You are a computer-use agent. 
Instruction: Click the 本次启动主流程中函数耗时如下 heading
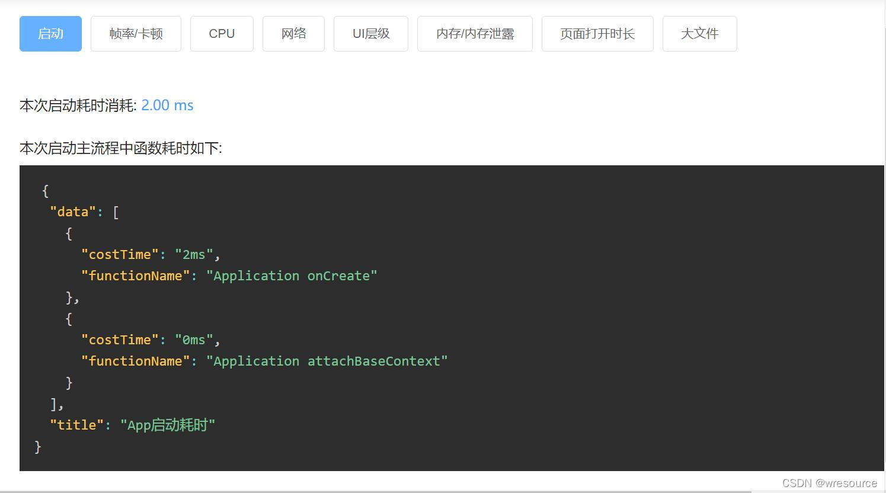[121, 148]
